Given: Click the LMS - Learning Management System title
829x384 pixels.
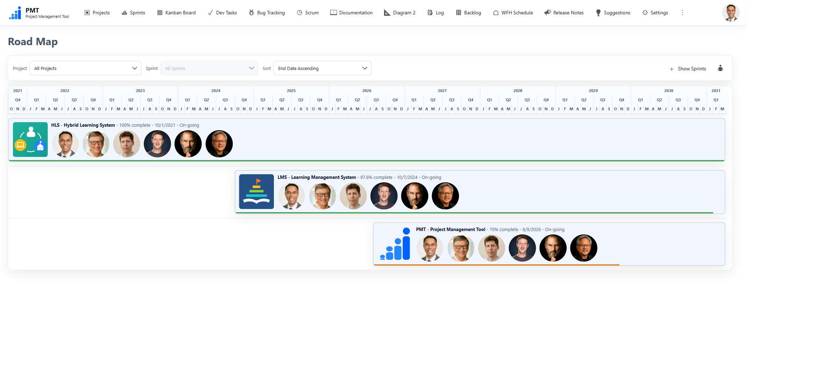Looking at the screenshot, I should (317, 177).
